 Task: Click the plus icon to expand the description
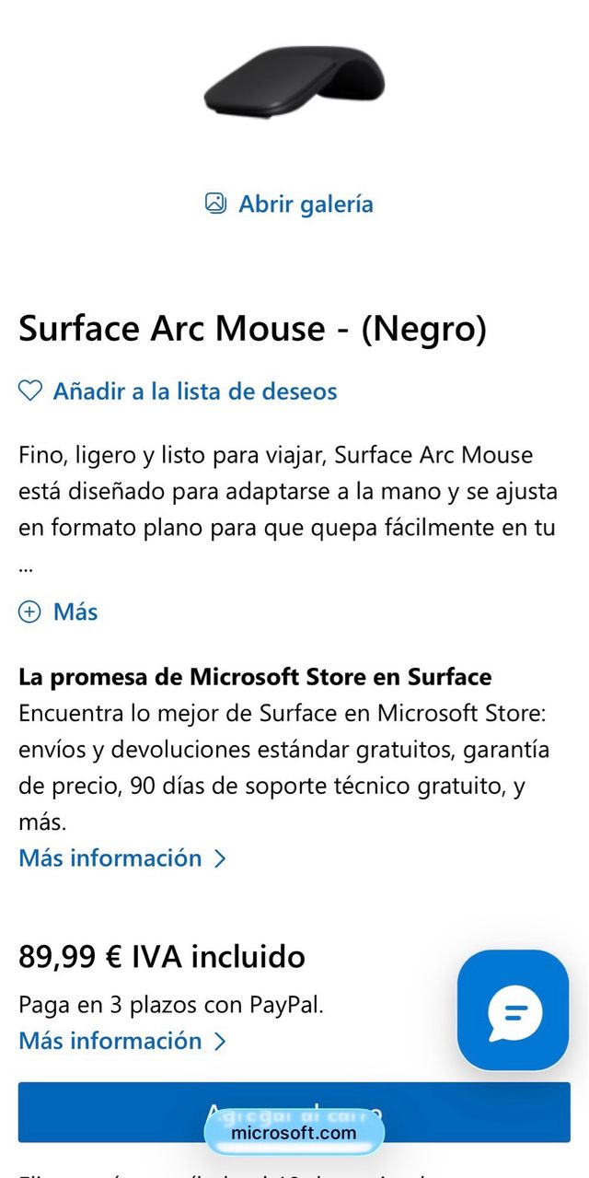[29, 612]
